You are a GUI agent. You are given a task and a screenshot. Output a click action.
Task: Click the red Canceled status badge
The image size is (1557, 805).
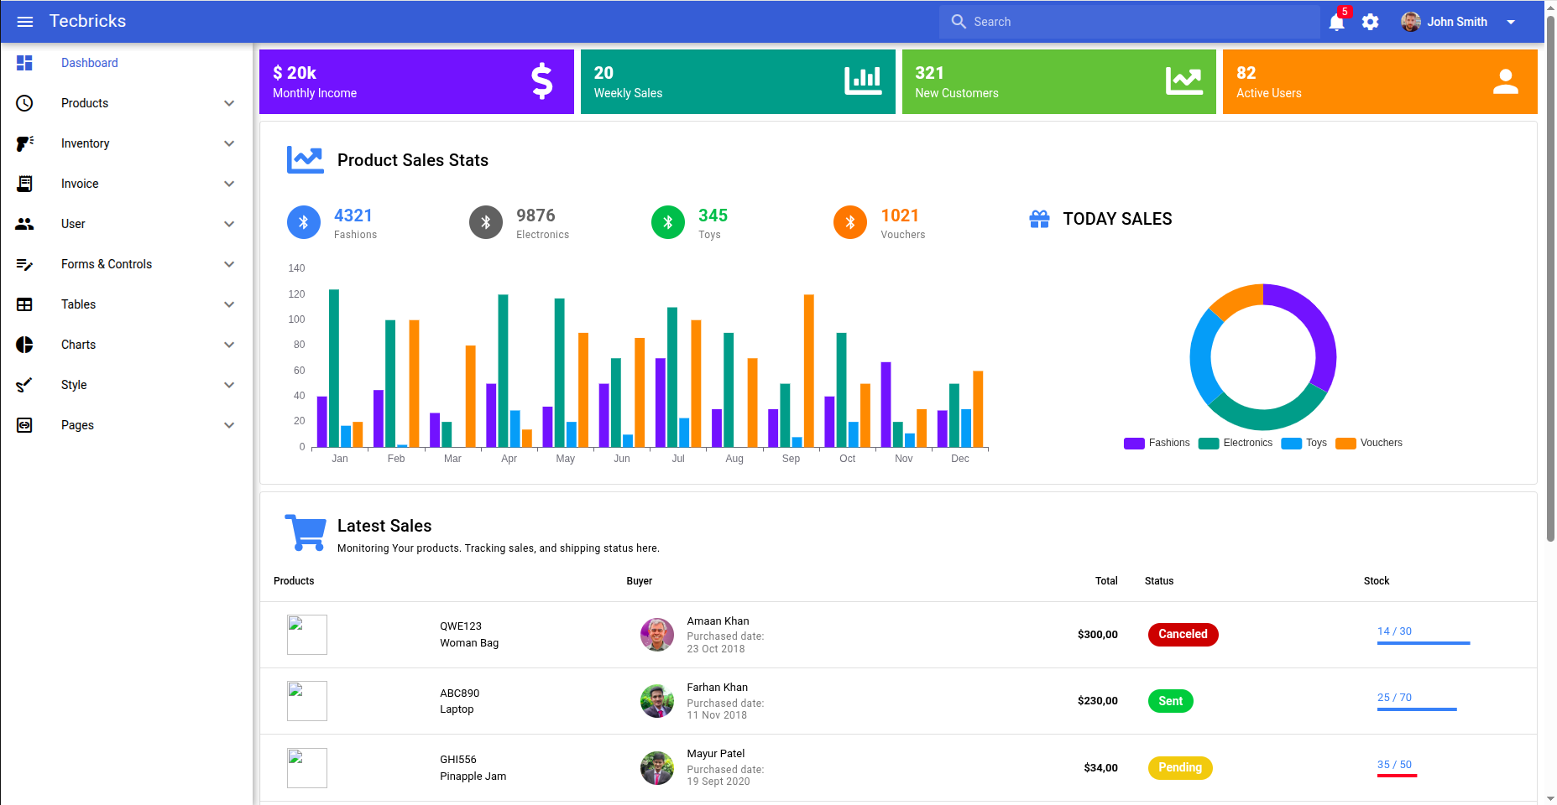click(1183, 635)
